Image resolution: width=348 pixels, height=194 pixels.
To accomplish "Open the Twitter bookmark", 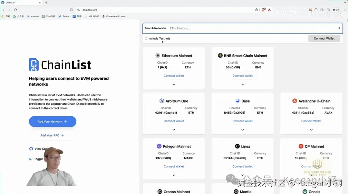I will 64,16.
